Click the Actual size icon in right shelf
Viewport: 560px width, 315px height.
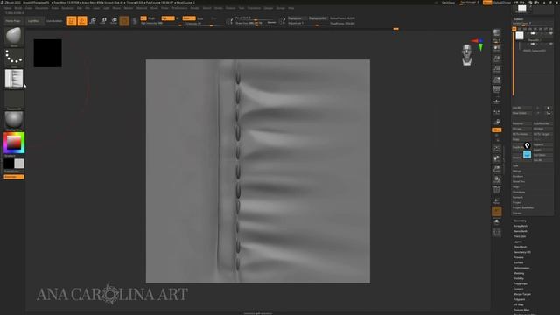[497, 69]
